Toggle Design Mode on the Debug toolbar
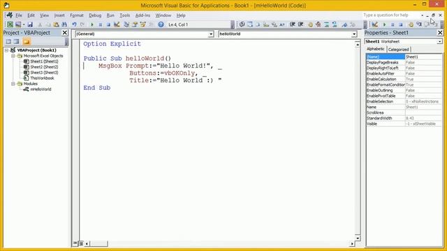 (374, 25)
